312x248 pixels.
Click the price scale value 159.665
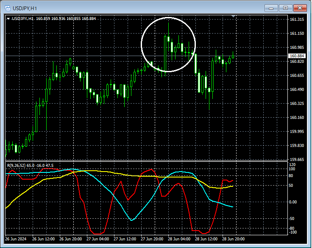point(297,159)
